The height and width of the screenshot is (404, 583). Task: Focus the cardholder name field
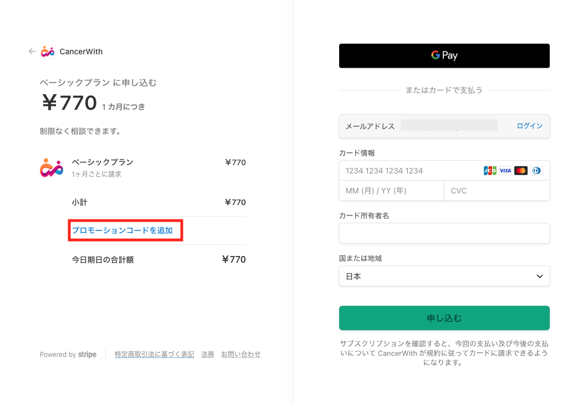444,233
